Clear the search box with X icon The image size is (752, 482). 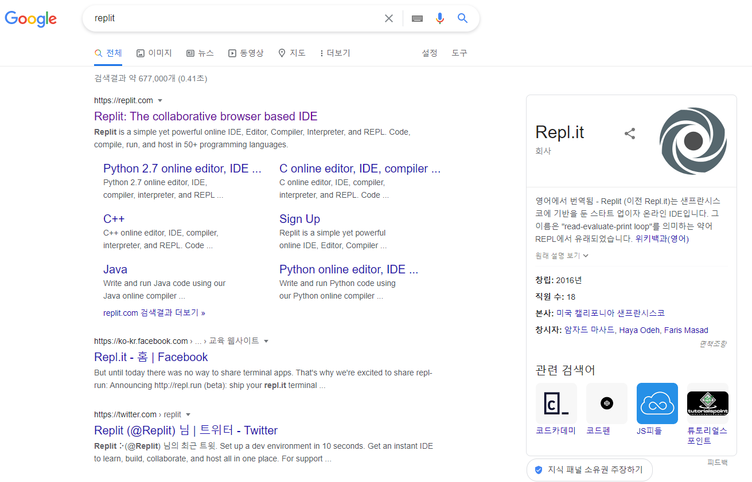(389, 18)
